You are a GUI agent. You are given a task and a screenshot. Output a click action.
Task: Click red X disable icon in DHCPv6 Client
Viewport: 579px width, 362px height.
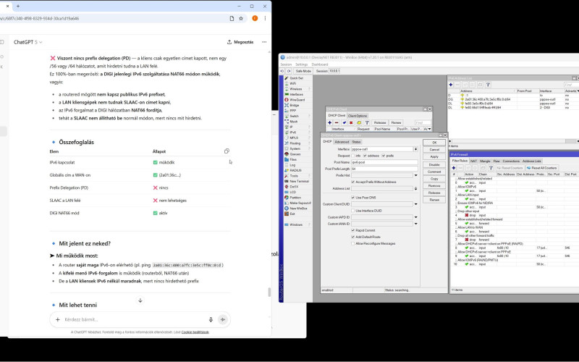click(351, 122)
